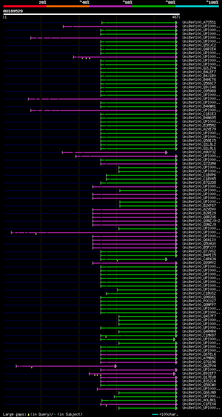Viewport: 222px width, 417px height.
Task: Open the UniRef100_Q4RIE4 hit label
Action: 199,49
